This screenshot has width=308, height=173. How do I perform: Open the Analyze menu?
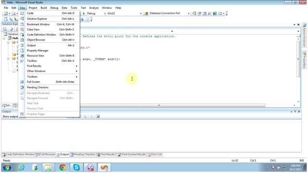point(94,8)
